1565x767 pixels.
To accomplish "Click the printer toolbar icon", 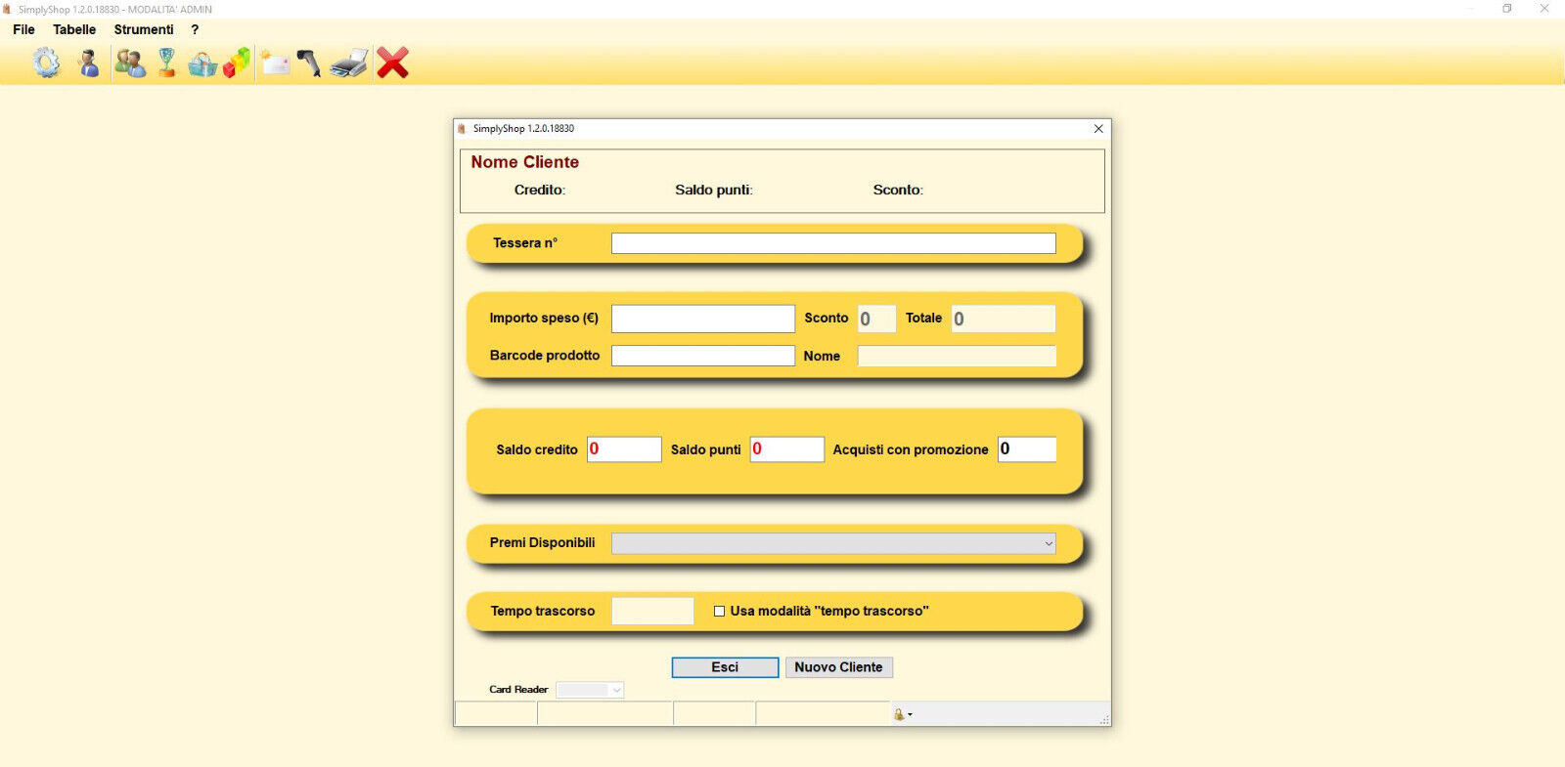I will click(x=349, y=64).
